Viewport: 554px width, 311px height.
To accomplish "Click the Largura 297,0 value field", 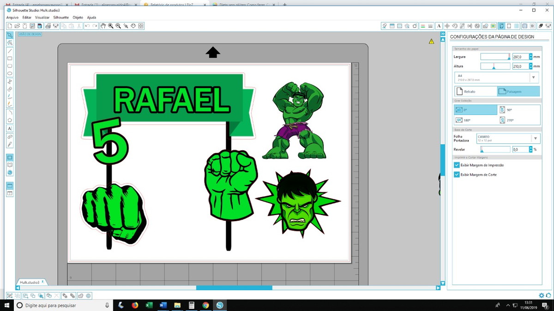I will [520, 57].
